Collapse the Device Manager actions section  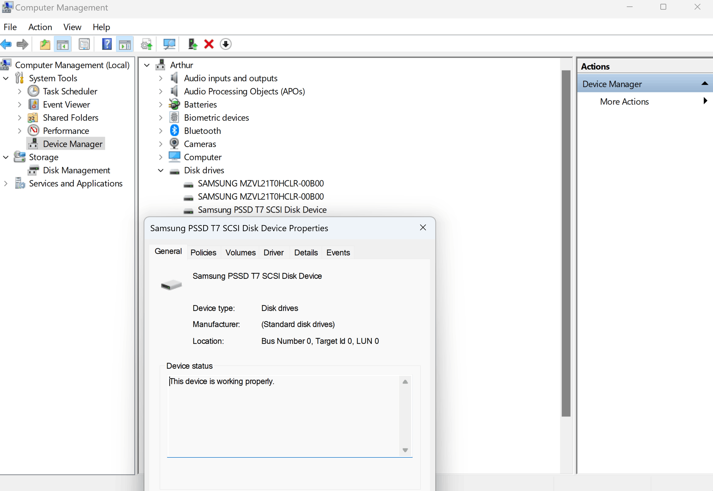pos(705,84)
